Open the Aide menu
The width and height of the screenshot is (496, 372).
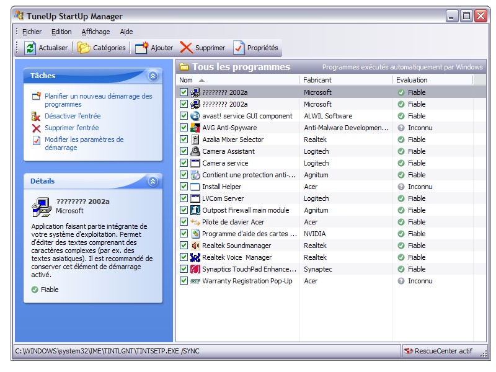pos(126,32)
